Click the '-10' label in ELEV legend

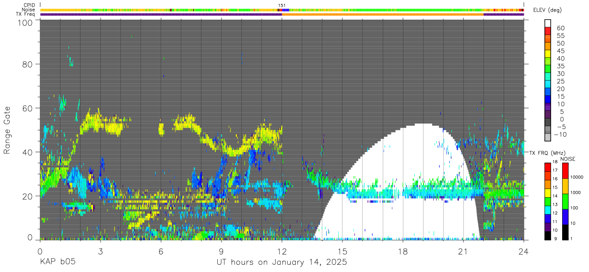(x=561, y=135)
